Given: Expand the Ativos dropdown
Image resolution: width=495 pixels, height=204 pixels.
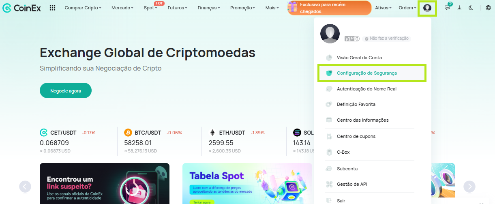Looking at the screenshot, I should (383, 8).
